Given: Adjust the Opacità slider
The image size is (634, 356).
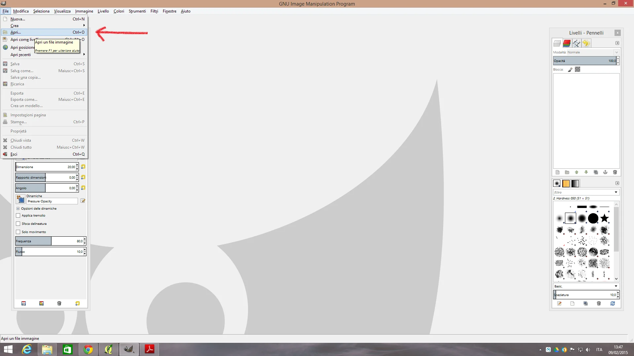Looking at the screenshot, I should [584, 61].
